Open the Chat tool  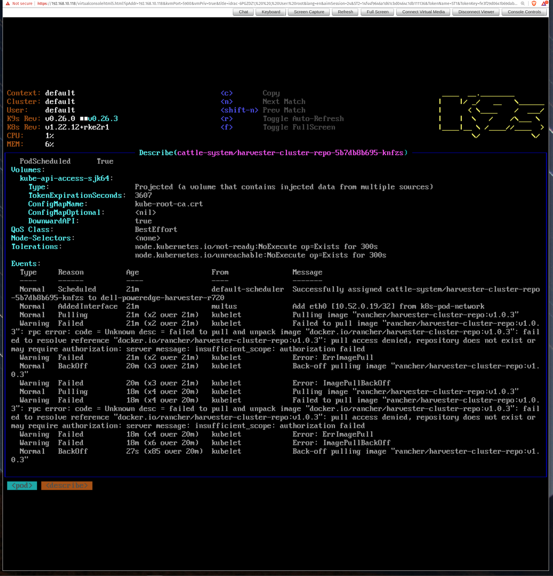[243, 12]
